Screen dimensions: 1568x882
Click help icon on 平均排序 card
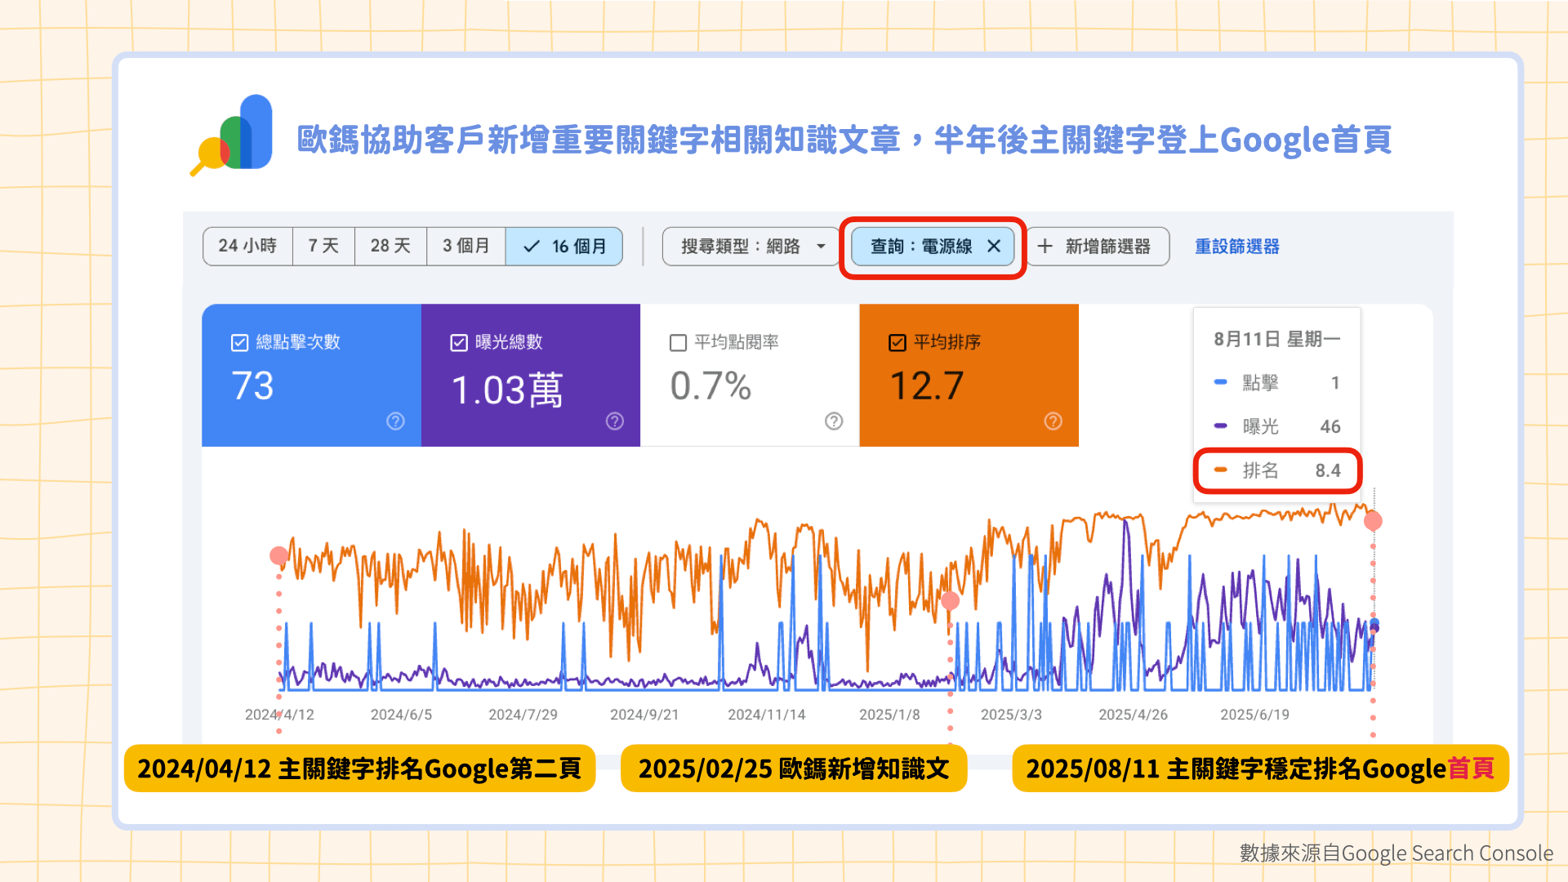click(x=1053, y=421)
